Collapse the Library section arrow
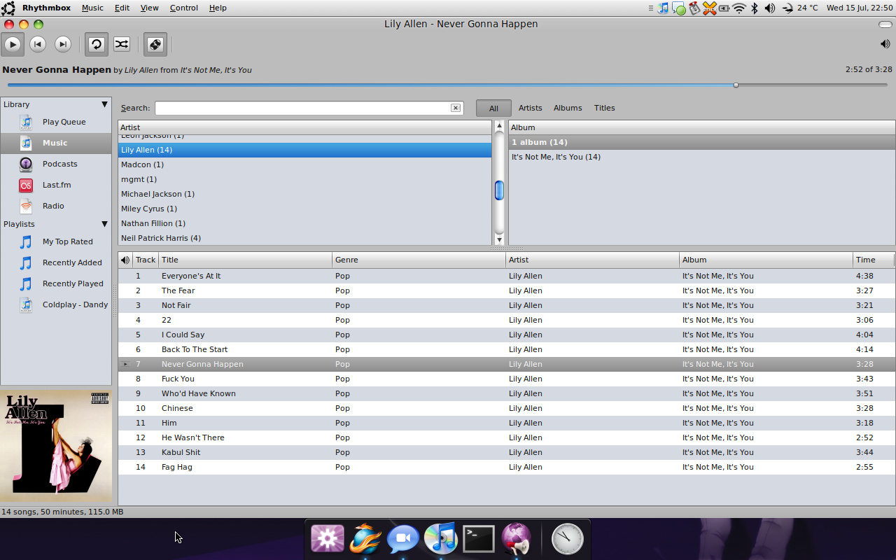Screen dimensions: 896x560 [x=104, y=104]
